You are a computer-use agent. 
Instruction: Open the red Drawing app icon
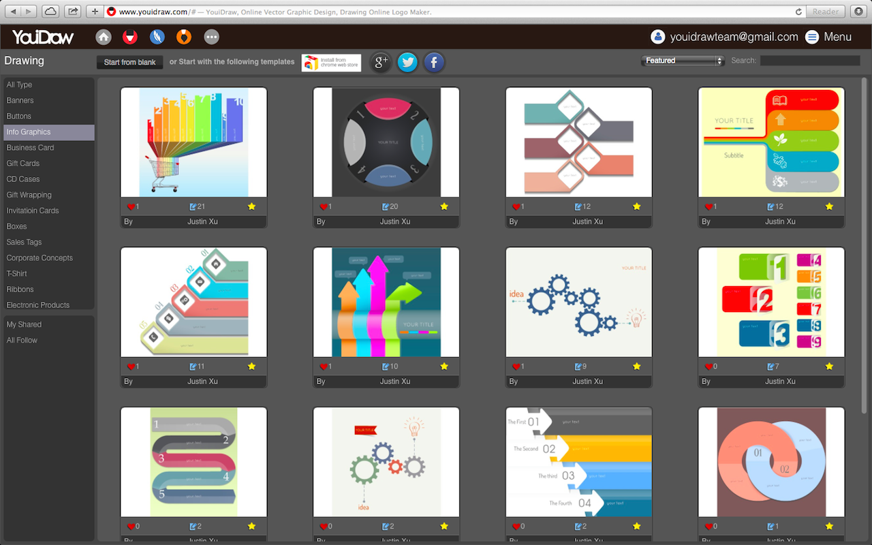pos(130,37)
